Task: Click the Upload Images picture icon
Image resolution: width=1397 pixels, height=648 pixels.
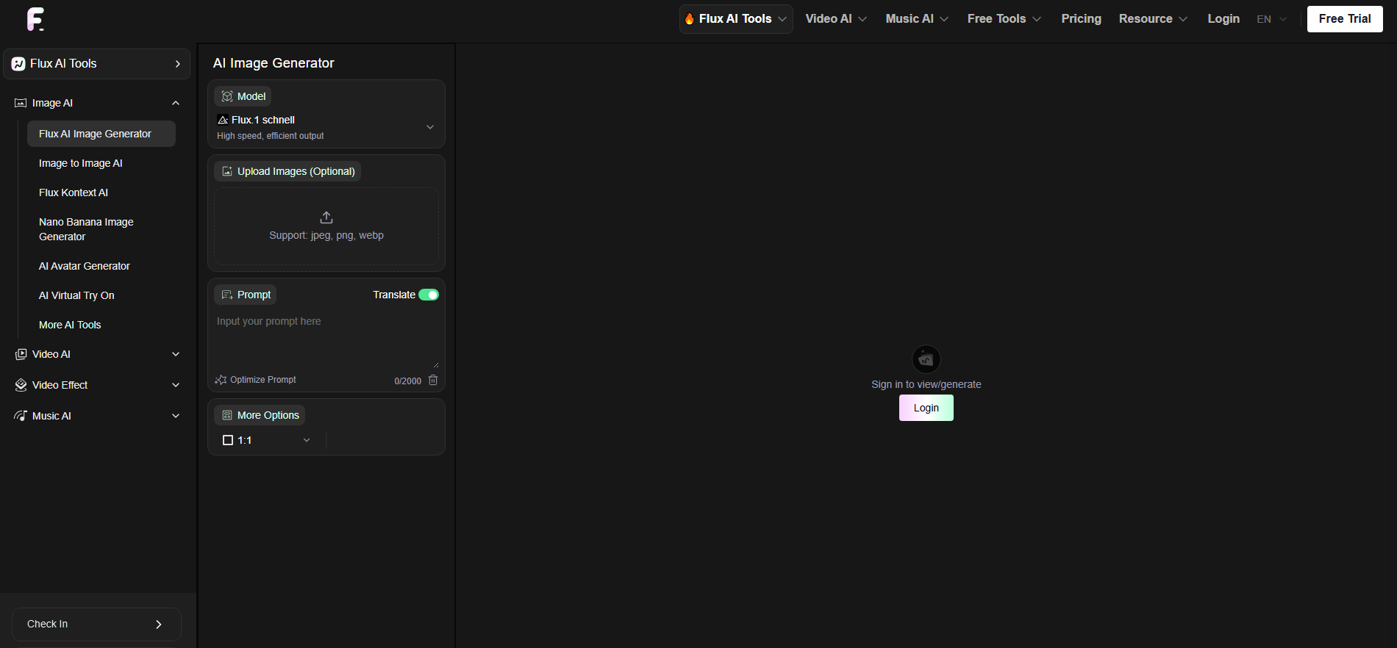Action: tap(227, 171)
